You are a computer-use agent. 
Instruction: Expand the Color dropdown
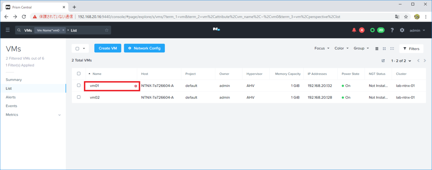(x=341, y=48)
